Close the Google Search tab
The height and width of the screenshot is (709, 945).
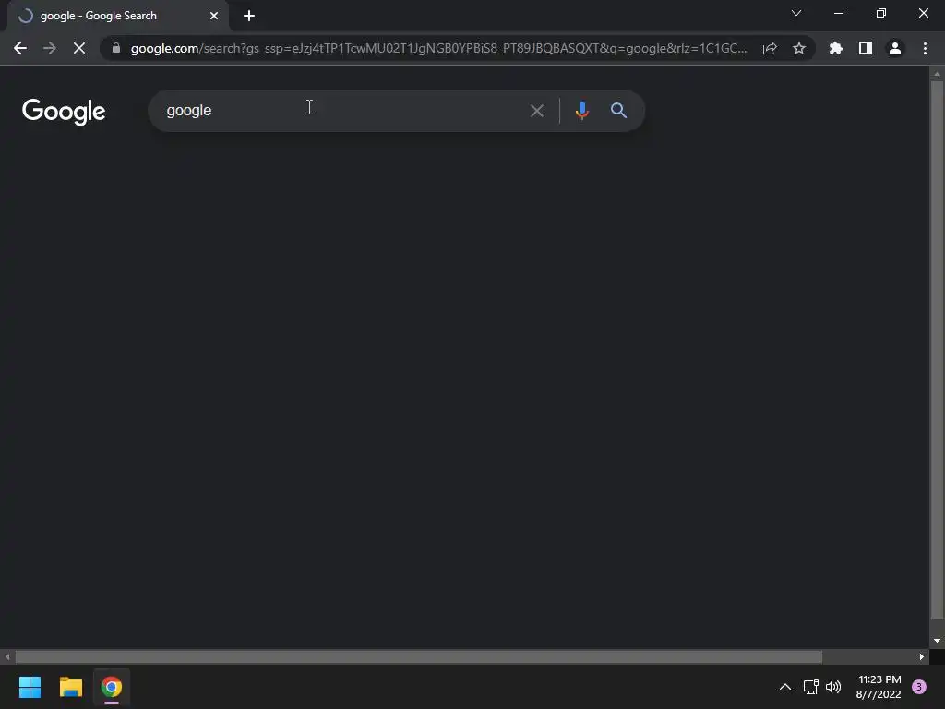tap(214, 16)
